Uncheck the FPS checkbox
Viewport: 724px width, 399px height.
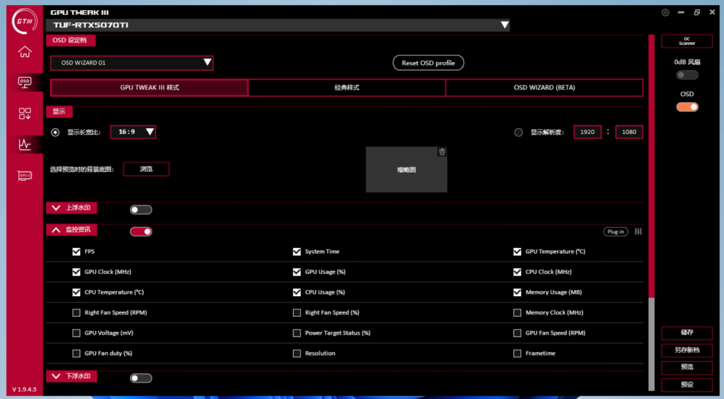[x=77, y=252]
